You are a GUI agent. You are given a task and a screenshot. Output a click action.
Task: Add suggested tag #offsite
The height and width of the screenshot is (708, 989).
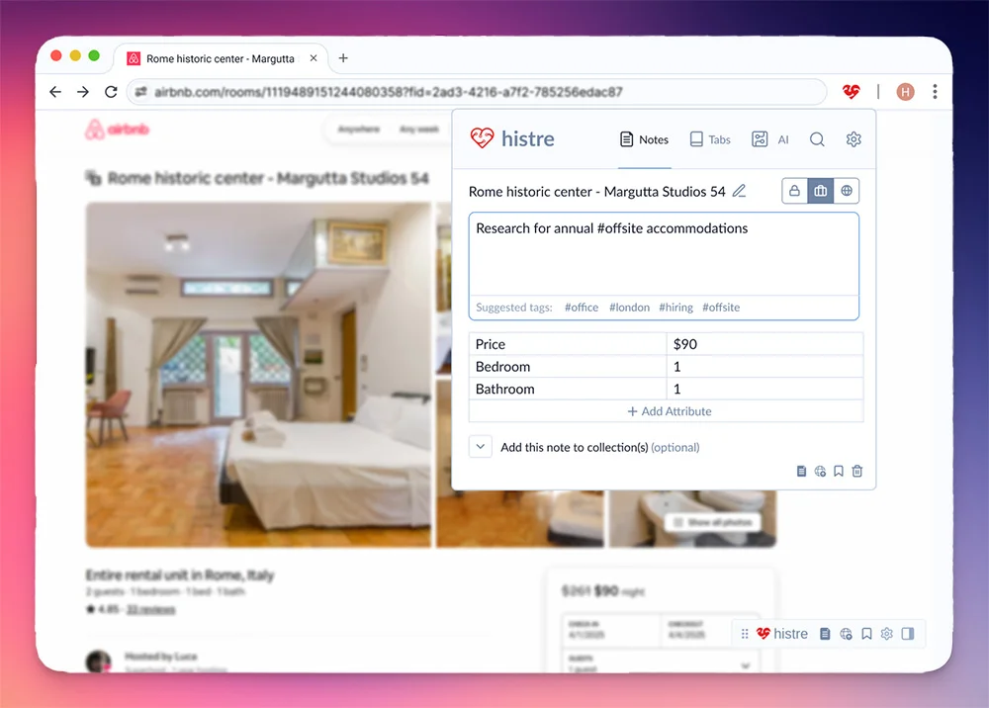pos(721,308)
